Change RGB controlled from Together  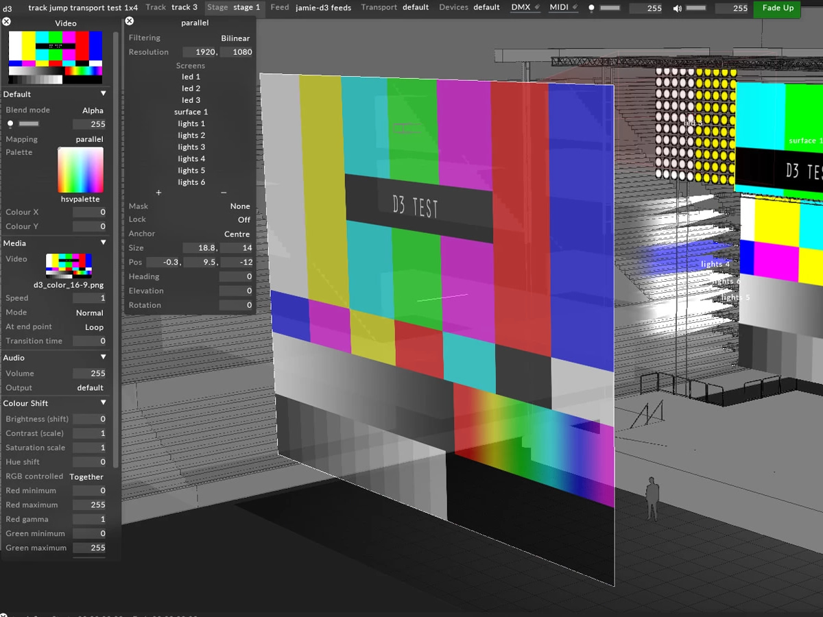(x=86, y=477)
